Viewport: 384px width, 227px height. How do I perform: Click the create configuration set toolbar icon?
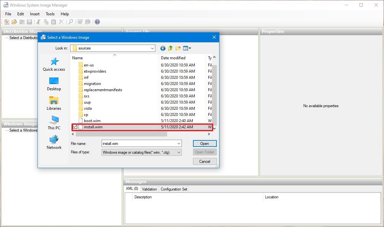(x=88, y=22)
